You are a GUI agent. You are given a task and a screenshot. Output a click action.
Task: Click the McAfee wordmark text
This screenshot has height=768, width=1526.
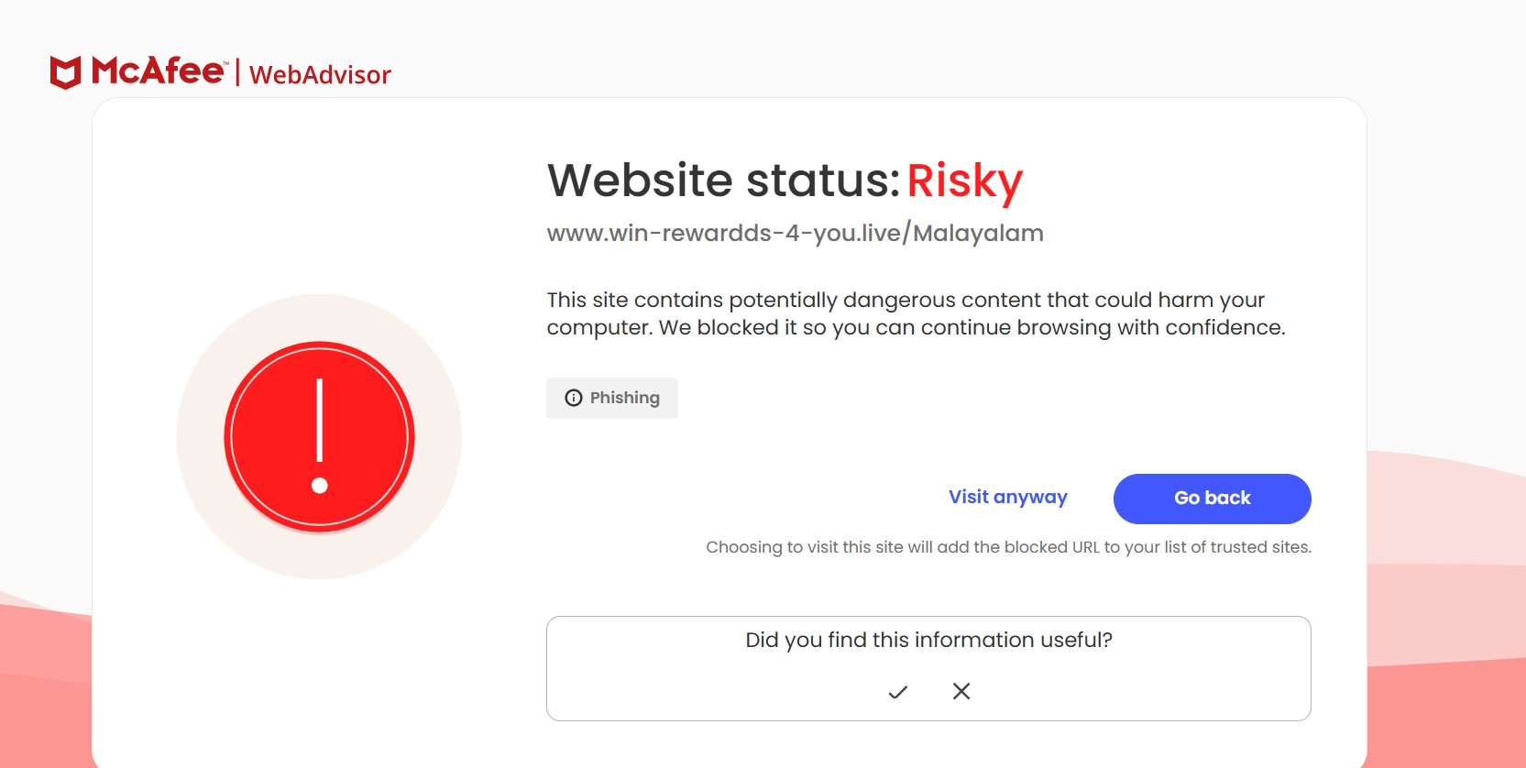(158, 71)
